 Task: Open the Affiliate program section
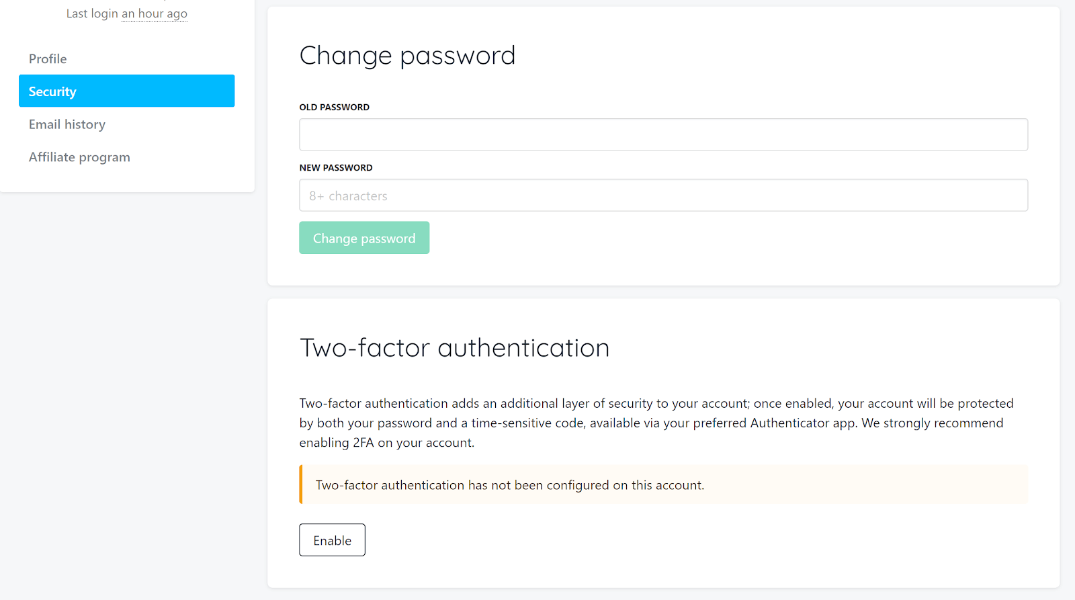click(x=79, y=157)
